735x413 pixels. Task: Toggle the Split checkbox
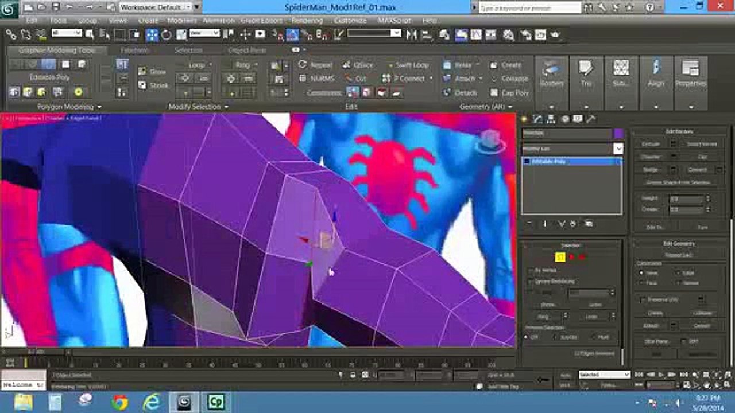[x=683, y=341]
